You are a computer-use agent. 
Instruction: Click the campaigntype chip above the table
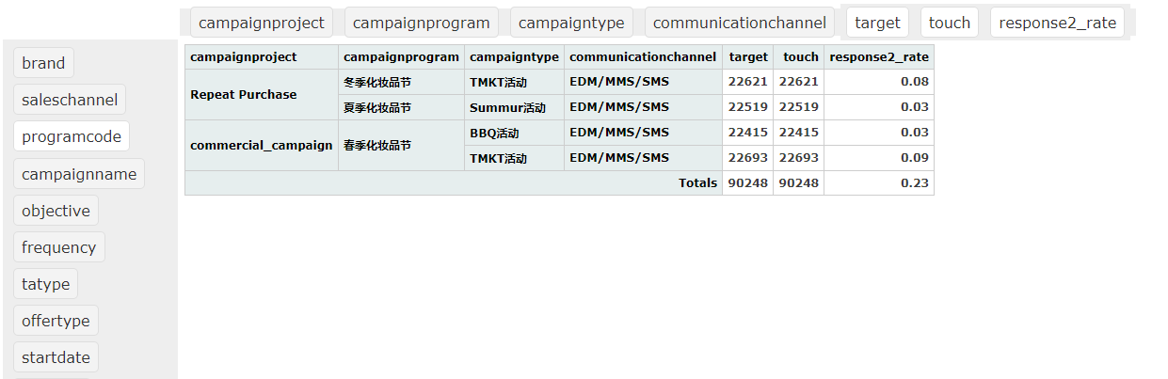(571, 23)
